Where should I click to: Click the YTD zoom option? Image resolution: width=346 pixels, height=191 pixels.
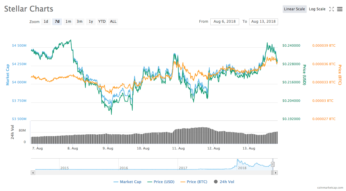coord(102,22)
